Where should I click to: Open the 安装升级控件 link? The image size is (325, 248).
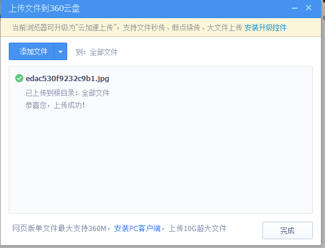(x=265, y=27)
